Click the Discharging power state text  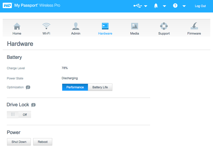point(70,78)
